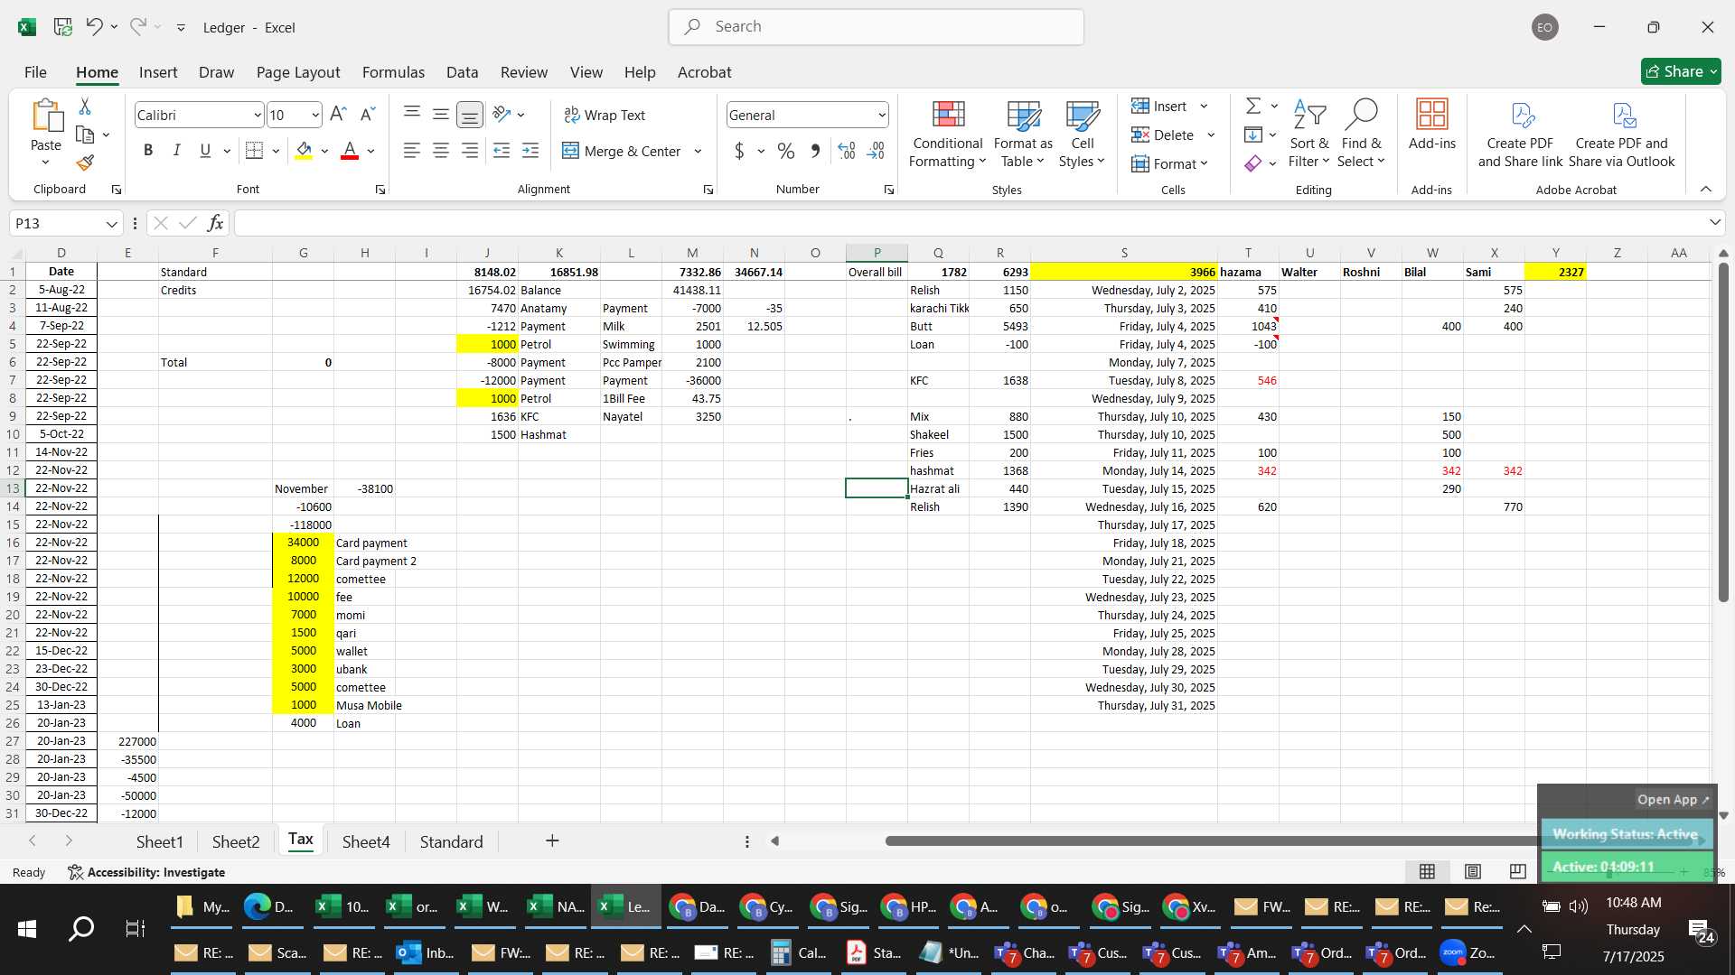
Task: Toggle Underline formatting
Action: point(205,151)
